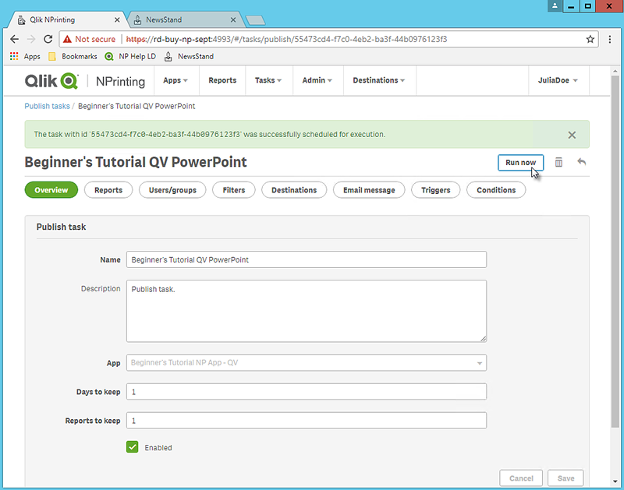Image resolution: width=624 pixels, height=490 pixels.
Task: Dismiss the green success notification
Action: pyautogui.click(x=572, y=135)
